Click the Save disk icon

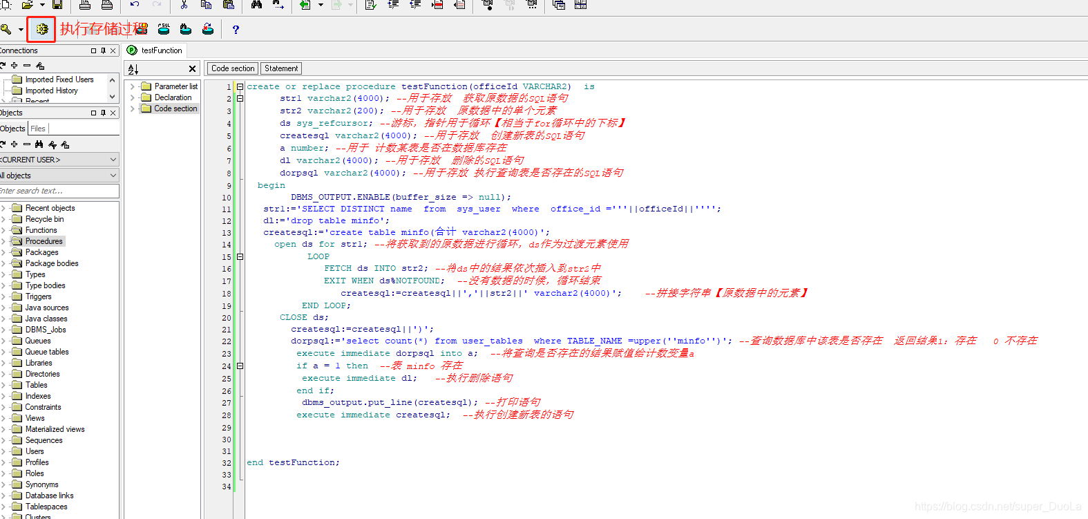point(57,5)
